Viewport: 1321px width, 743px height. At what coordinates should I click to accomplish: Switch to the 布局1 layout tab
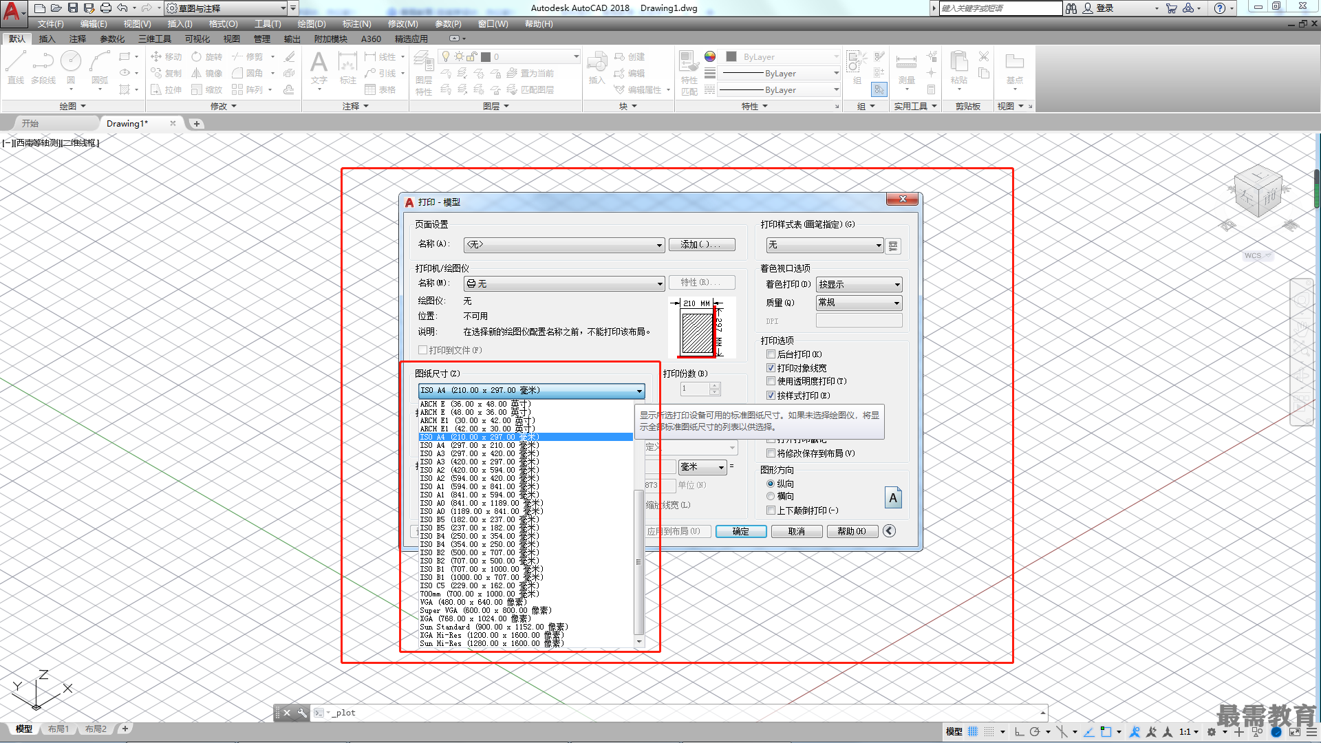(x=58, y=729)
